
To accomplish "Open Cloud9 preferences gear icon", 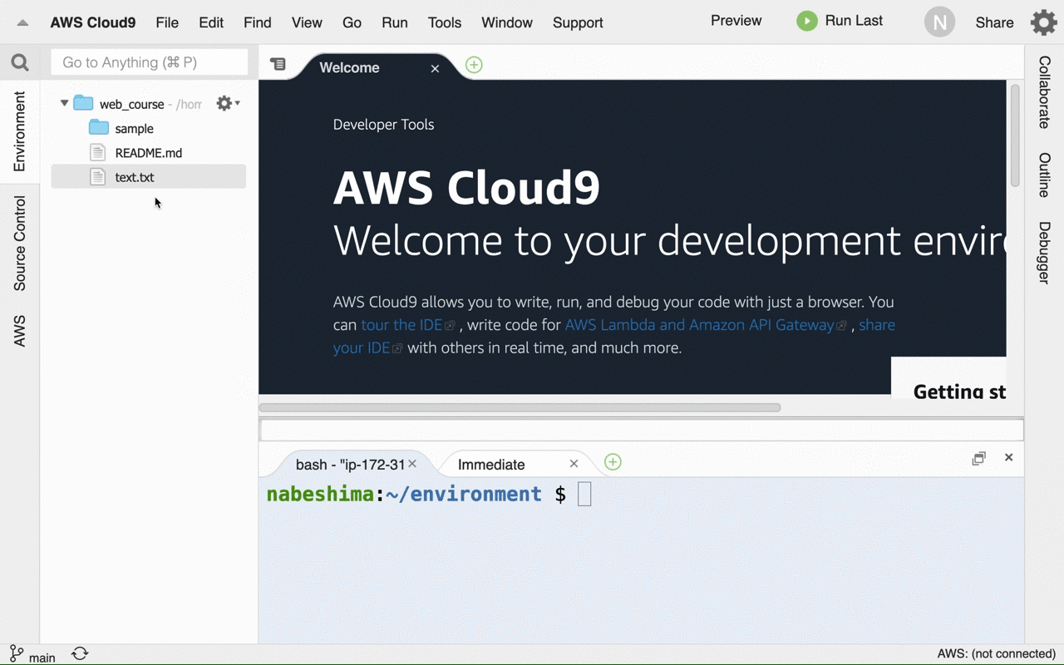I will [1043, 22].
